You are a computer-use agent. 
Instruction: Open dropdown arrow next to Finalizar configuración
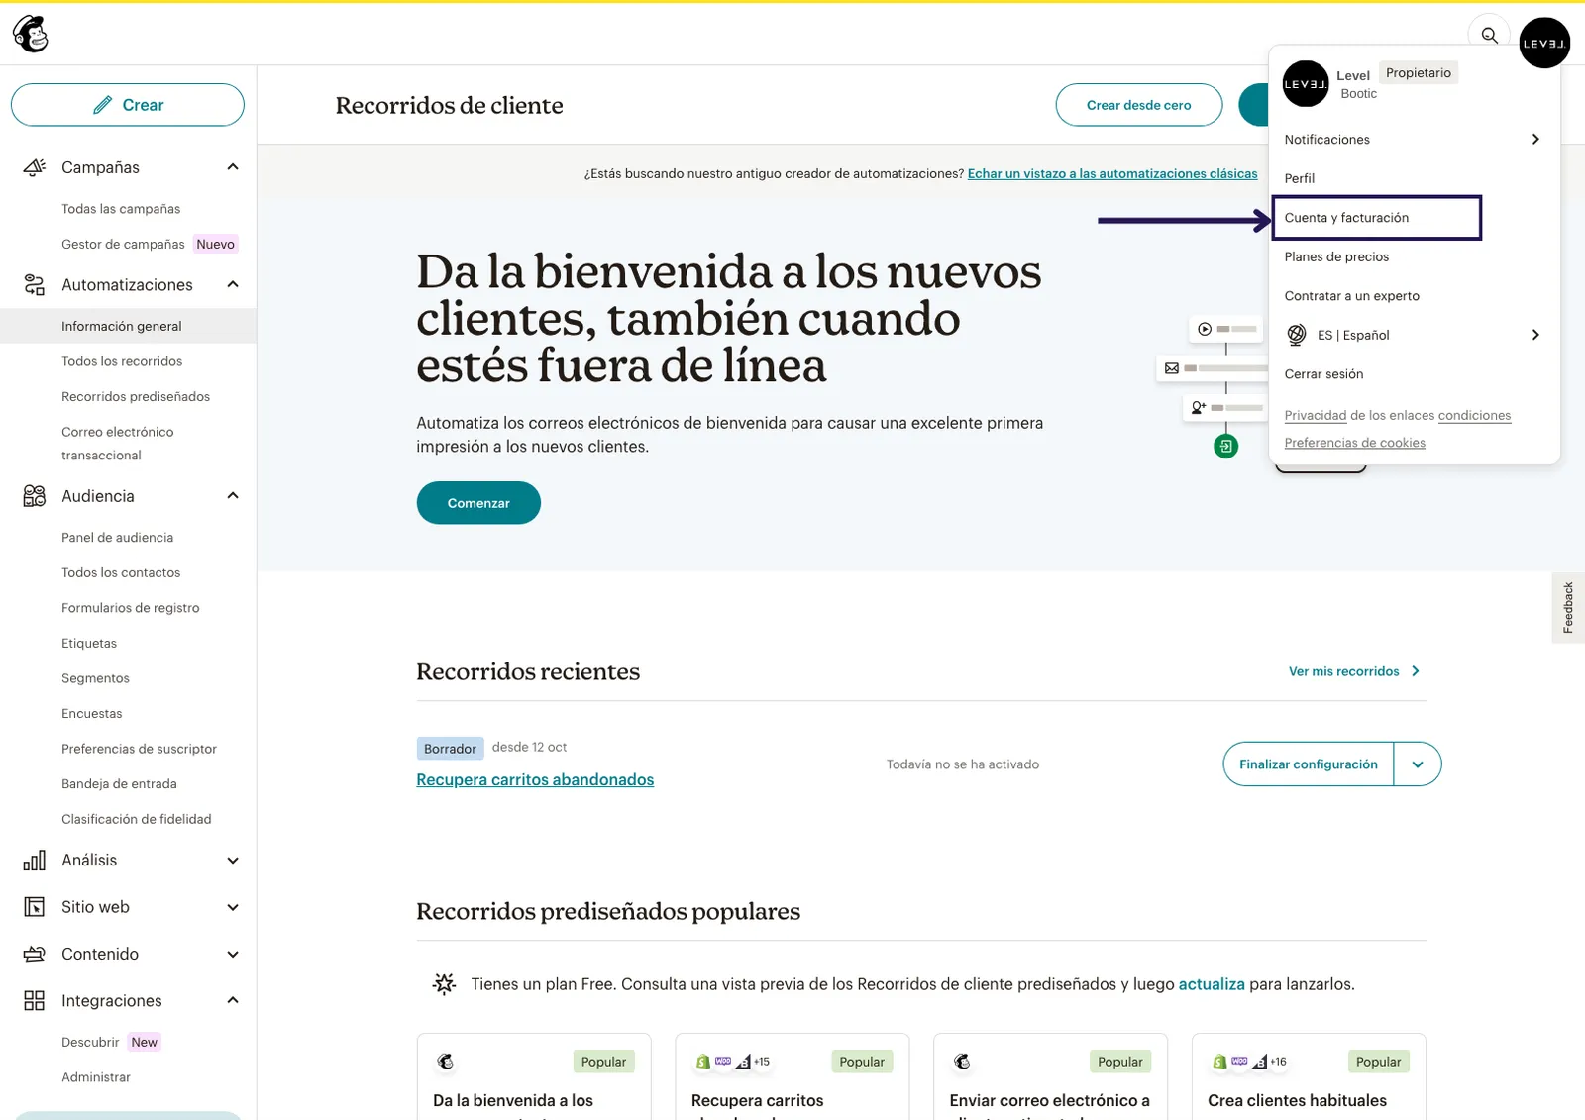1418,764
